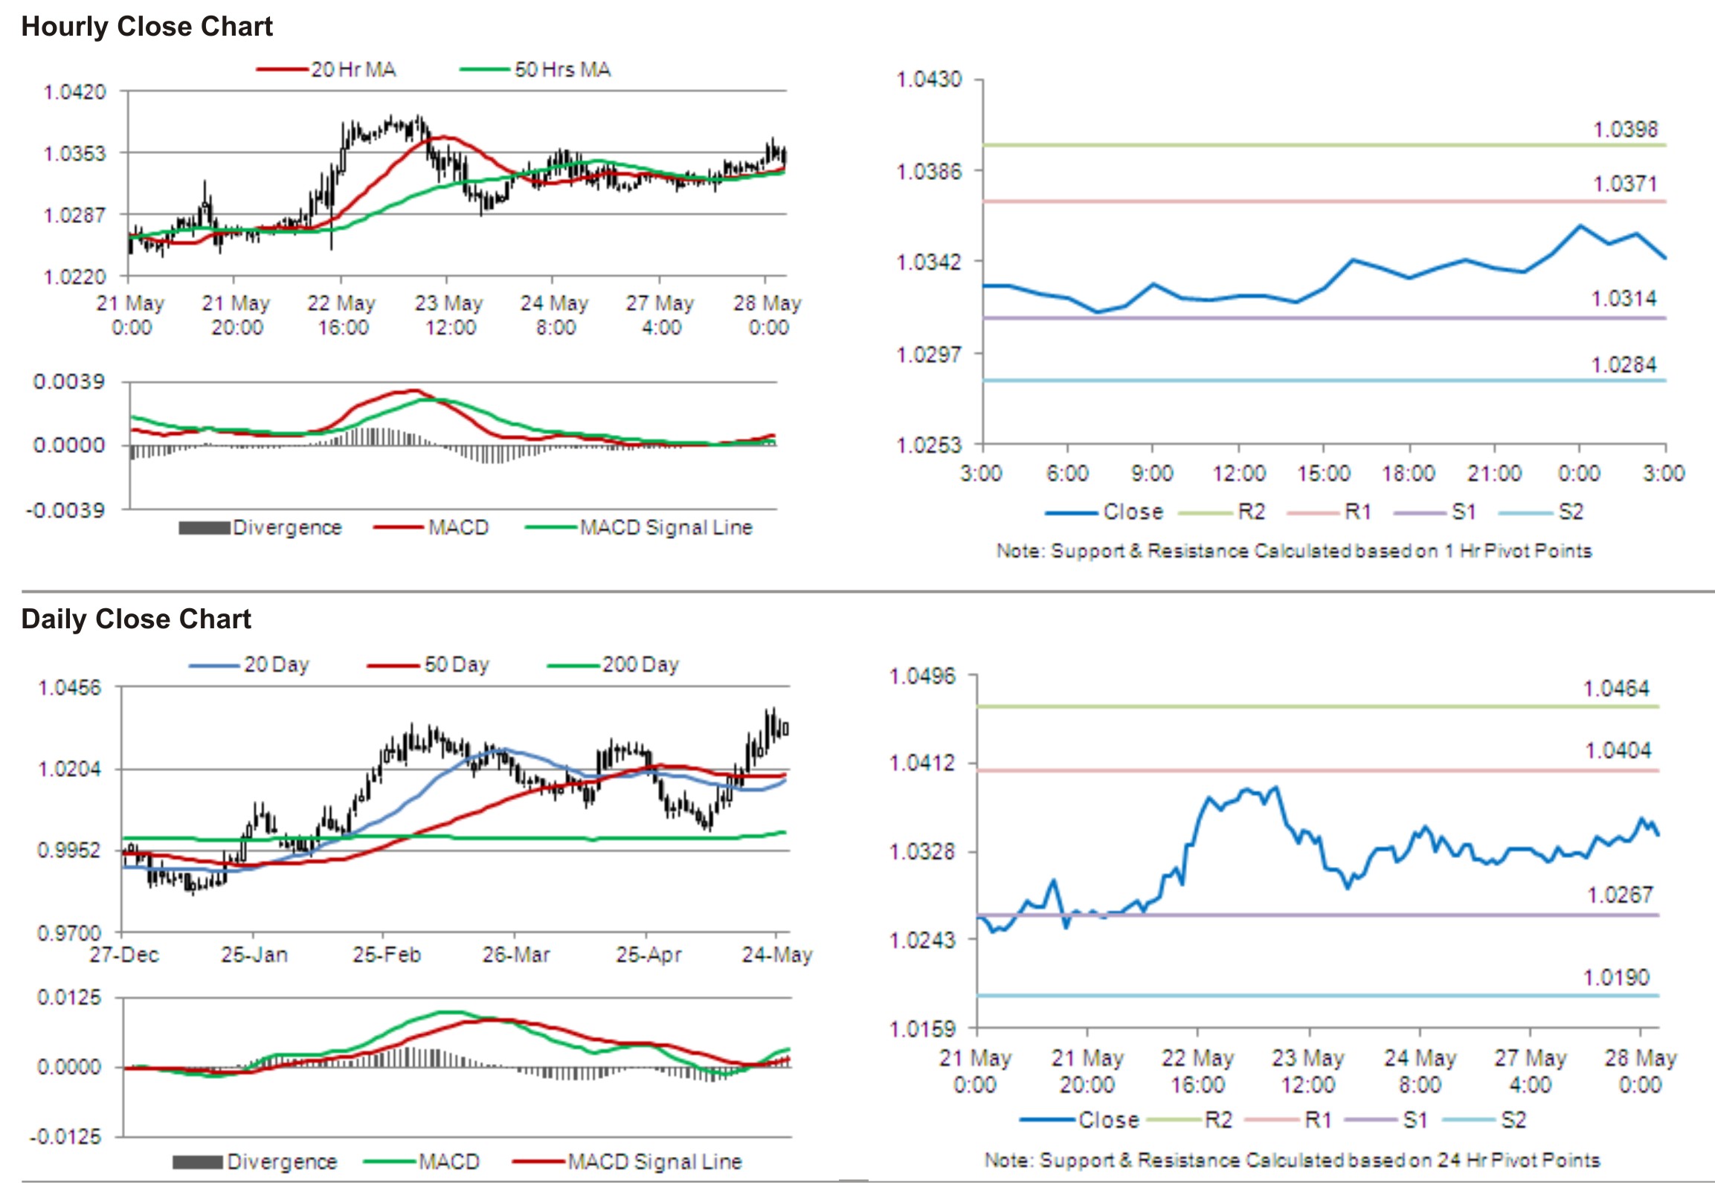Viewport: 1715px width, 1183px height.
Task: Click the 1.0284 S2 support value
Action: [x=1624, y=365]
